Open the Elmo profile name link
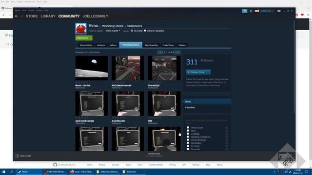The width and height of the screenshot is (312, 175). (x=93, y=26)
